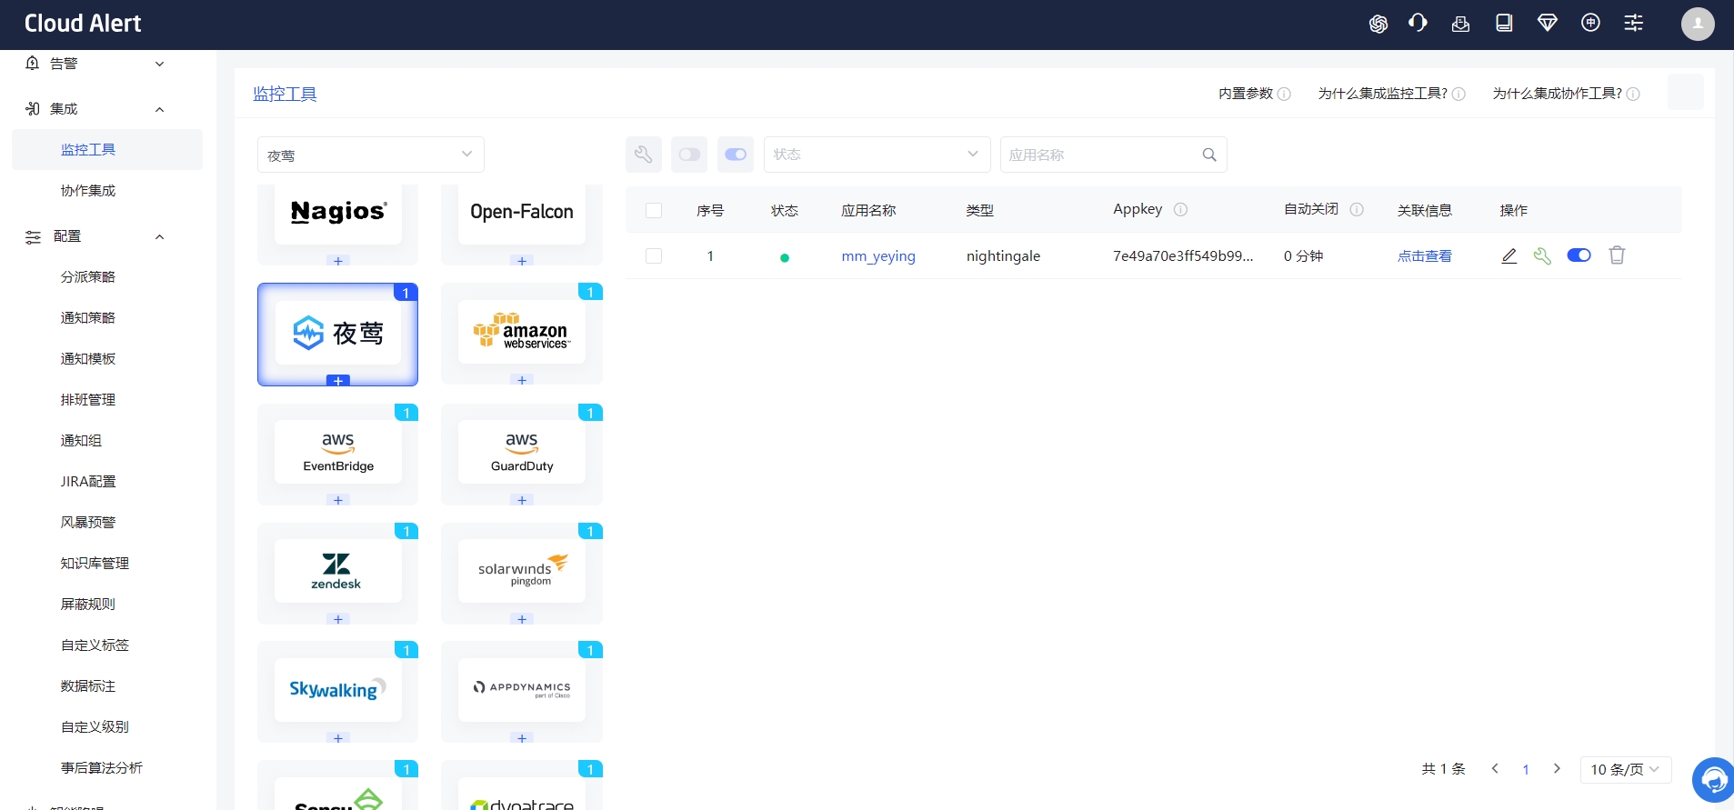Click the language switch circle icon
This screenshot has width=1734, height=810.
(x=1590, y=23)
